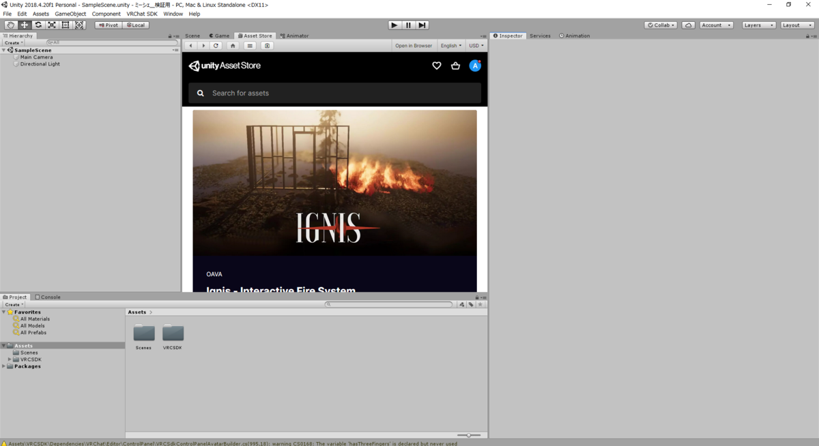Switch to the Console tab
This screenshot has height=446, width=819.
pos(48,297)
